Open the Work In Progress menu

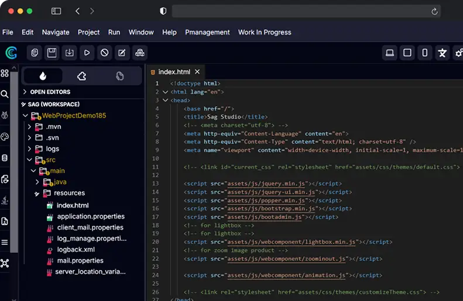[265, 32]
